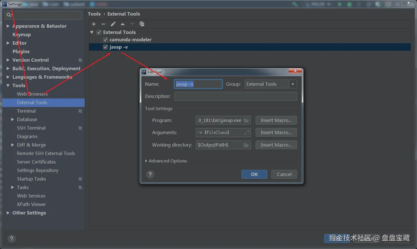This screenshot has width=417, height=249.
Task: Click project-level icon beside Version Control
Action: [x=80, y=60]
